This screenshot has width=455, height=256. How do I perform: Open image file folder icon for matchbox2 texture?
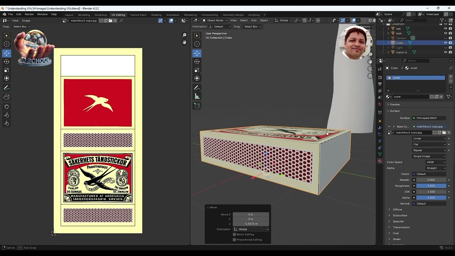coord(444,133)
